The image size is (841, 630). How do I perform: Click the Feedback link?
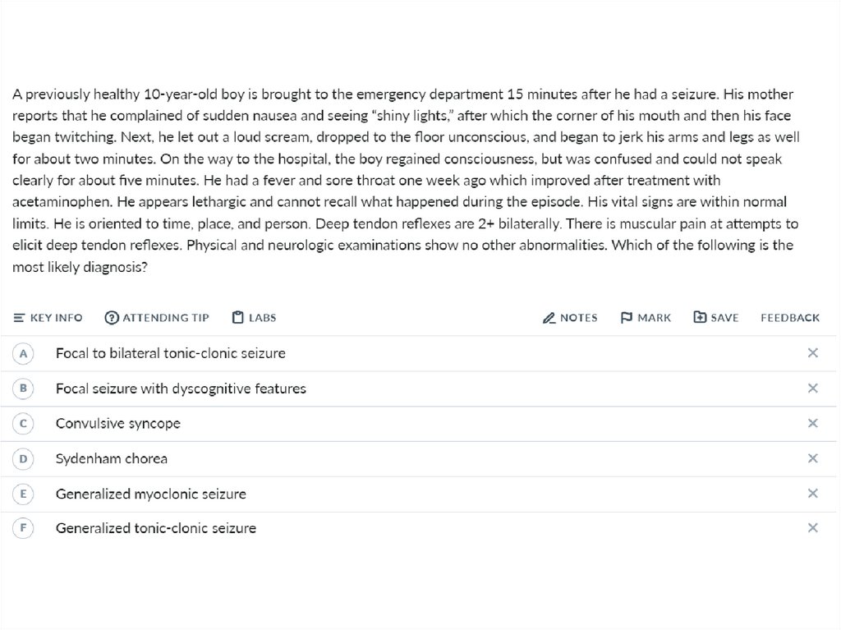click(789, 318)
